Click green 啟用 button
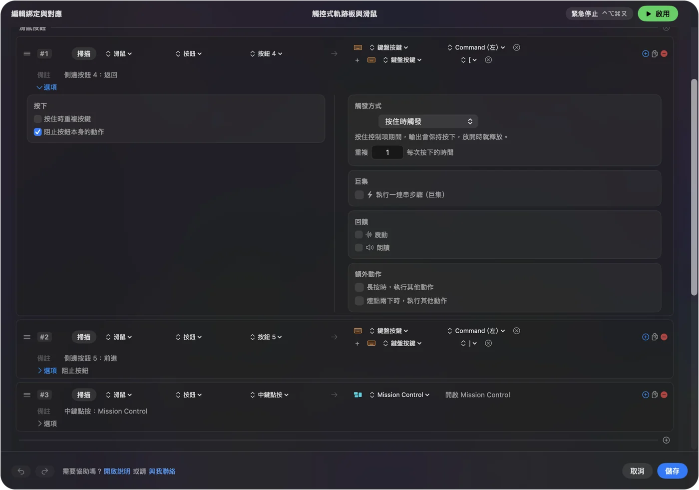 pos(658,13)
